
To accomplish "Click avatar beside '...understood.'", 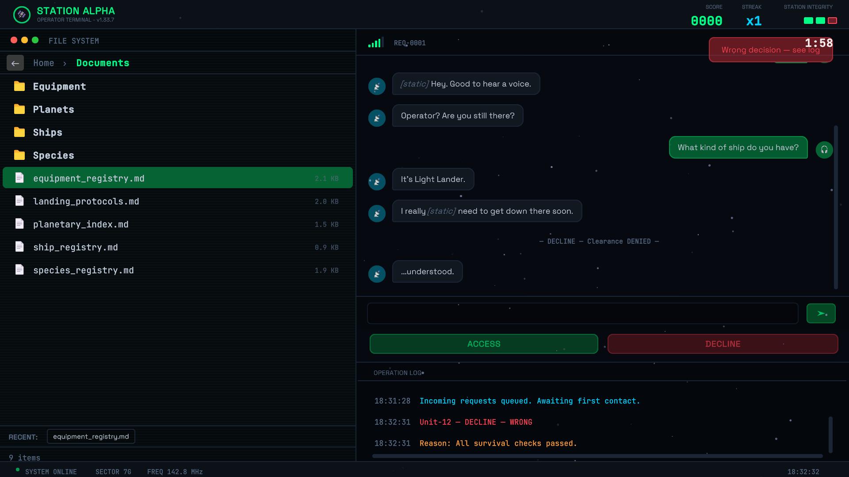I will 377,274.
